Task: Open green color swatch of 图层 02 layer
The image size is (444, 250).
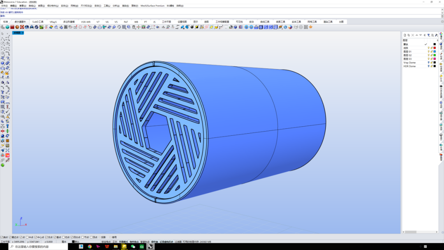Action: [x=435, y=55]
